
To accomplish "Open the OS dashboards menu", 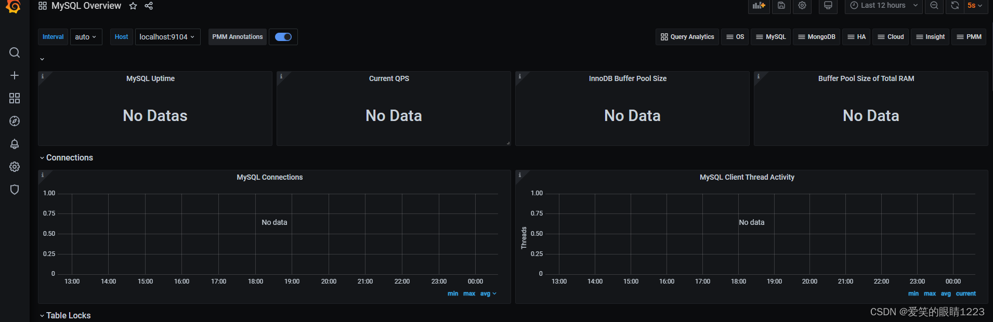I will pos(735,37).
